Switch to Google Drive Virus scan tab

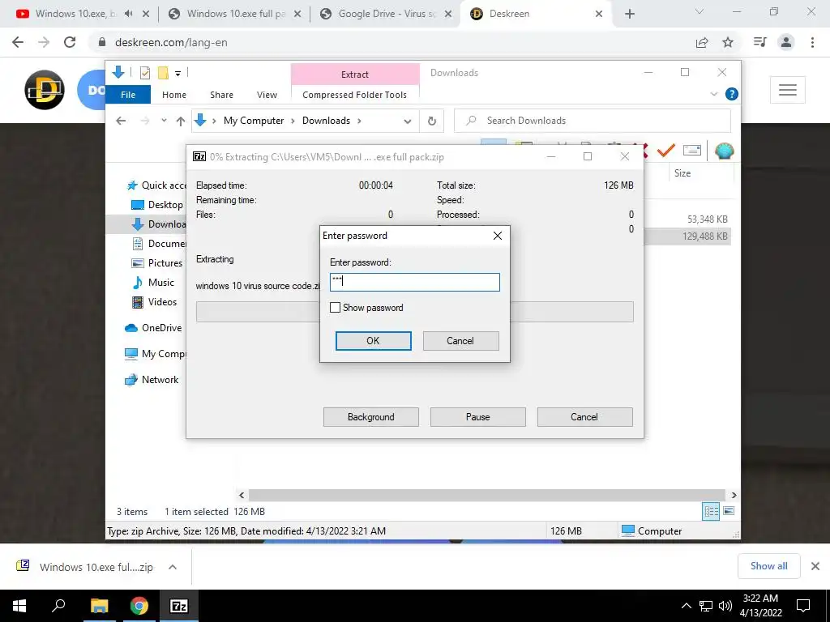point(387,14)
